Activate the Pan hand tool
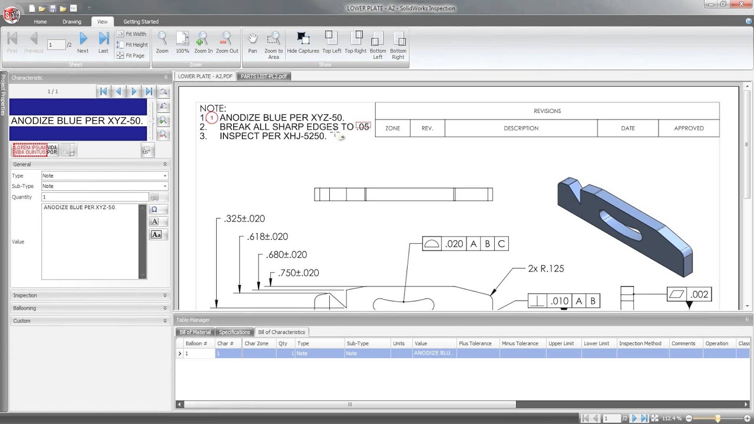This screenshot has width=754, height=424. tap(252, 42)
